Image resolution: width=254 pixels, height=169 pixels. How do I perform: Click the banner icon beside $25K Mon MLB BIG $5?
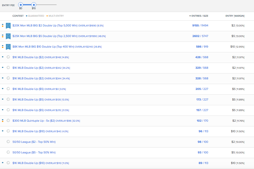[x=8, y=36]
